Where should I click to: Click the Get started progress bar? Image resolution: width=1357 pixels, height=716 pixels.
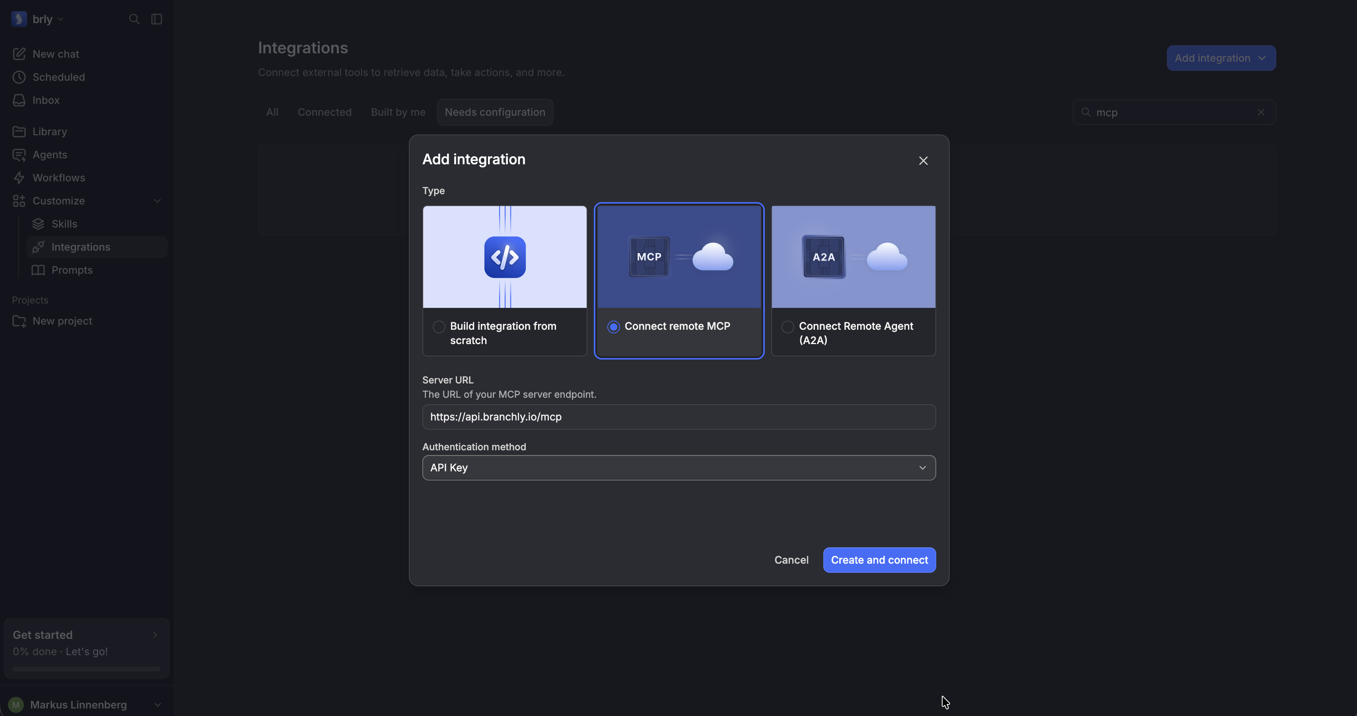click(x=86, y=669)
